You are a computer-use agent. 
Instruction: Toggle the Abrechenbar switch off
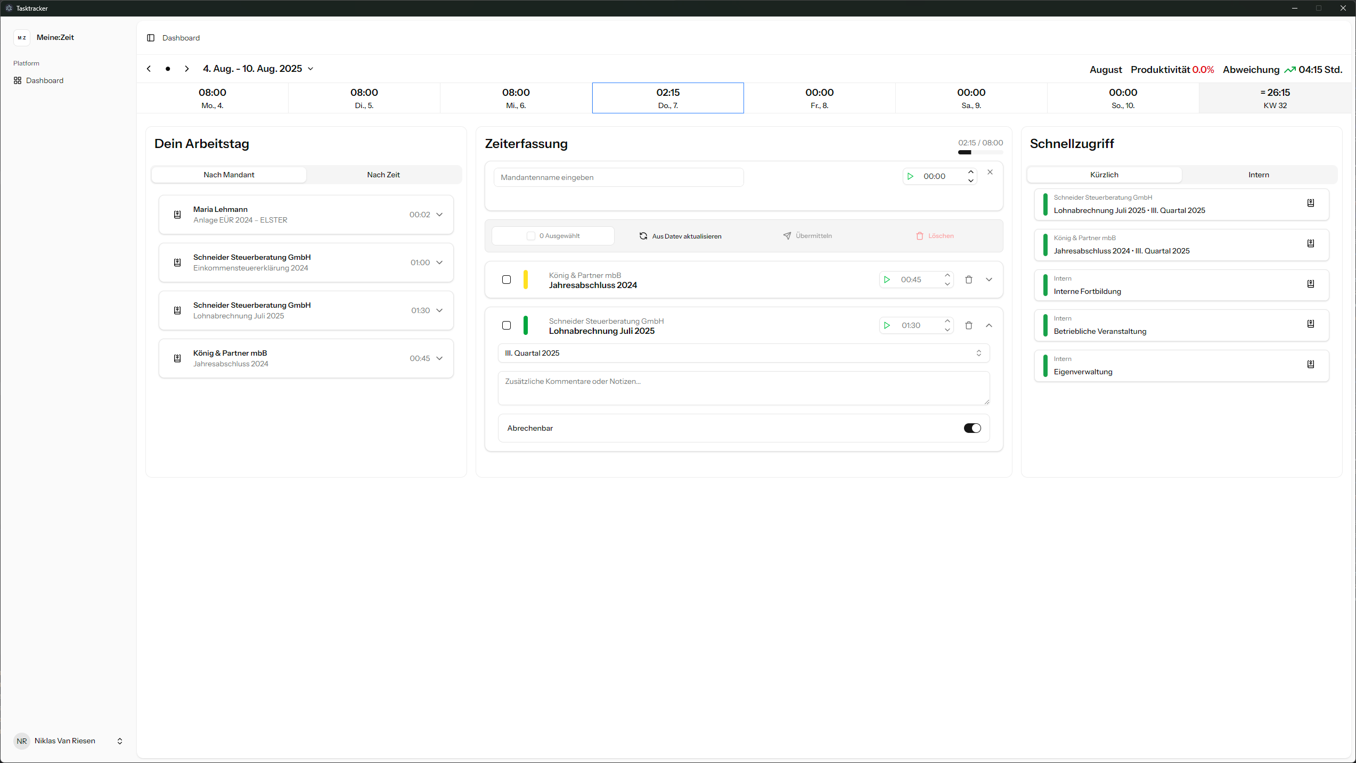point(972,428)
